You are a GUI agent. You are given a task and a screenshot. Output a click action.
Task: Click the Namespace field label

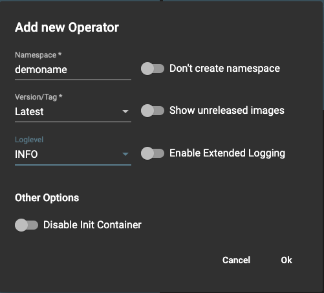click(x=38, y=55)
